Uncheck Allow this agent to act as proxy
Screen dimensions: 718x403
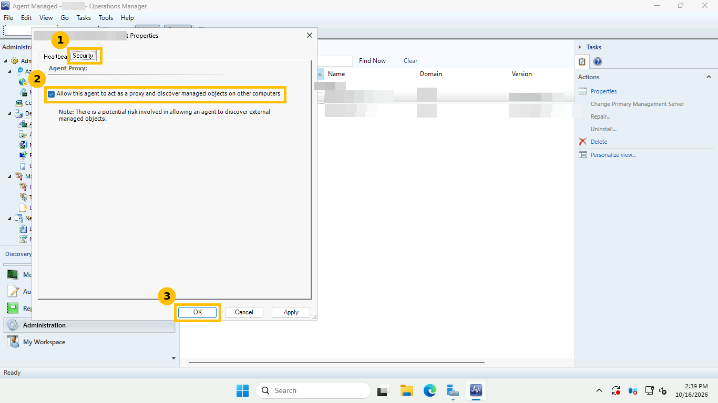[51, 94]
